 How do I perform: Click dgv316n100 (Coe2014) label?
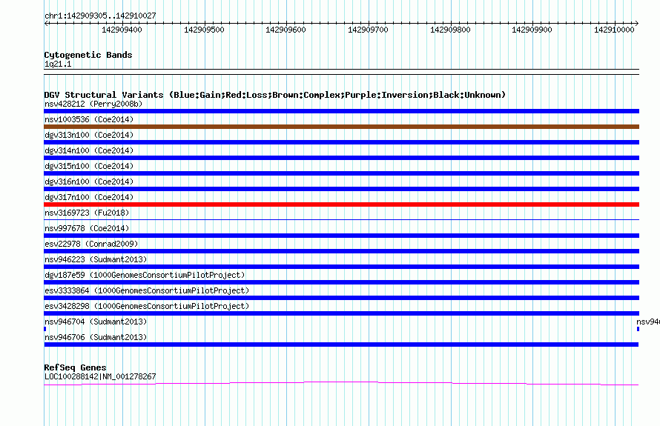(x=89, y=182)
